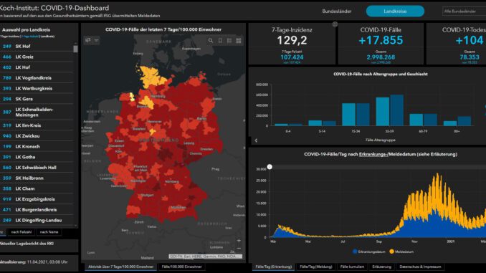Image resolution: width=486 pixels, height=273 pixels.
Task: Open the Alle Bundesländer dropdown
Action: tap(464, 11)
